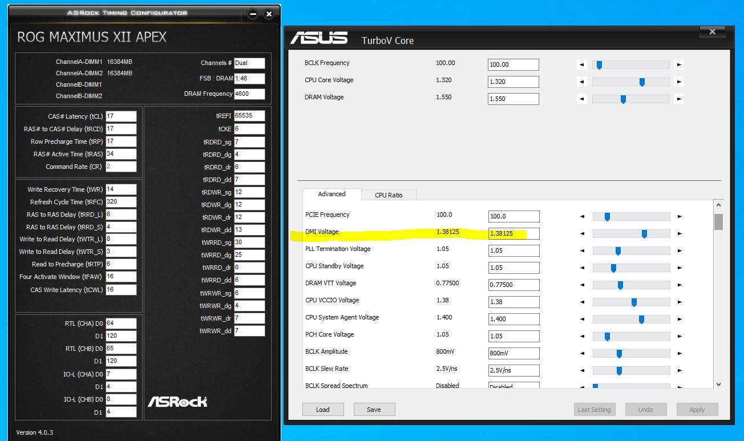Screen dimensions: 744x441
Task: Decrease CPU Standby Voltage with left arrow
Action: tap(582, 268)
